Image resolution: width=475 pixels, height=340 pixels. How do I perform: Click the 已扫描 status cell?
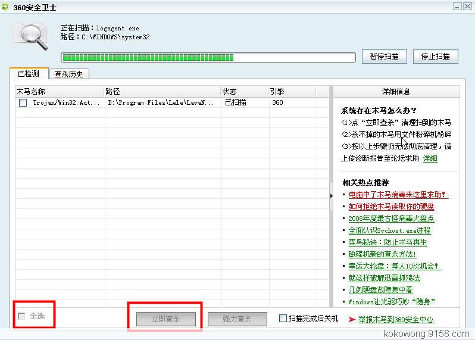(x=235, y=102)
